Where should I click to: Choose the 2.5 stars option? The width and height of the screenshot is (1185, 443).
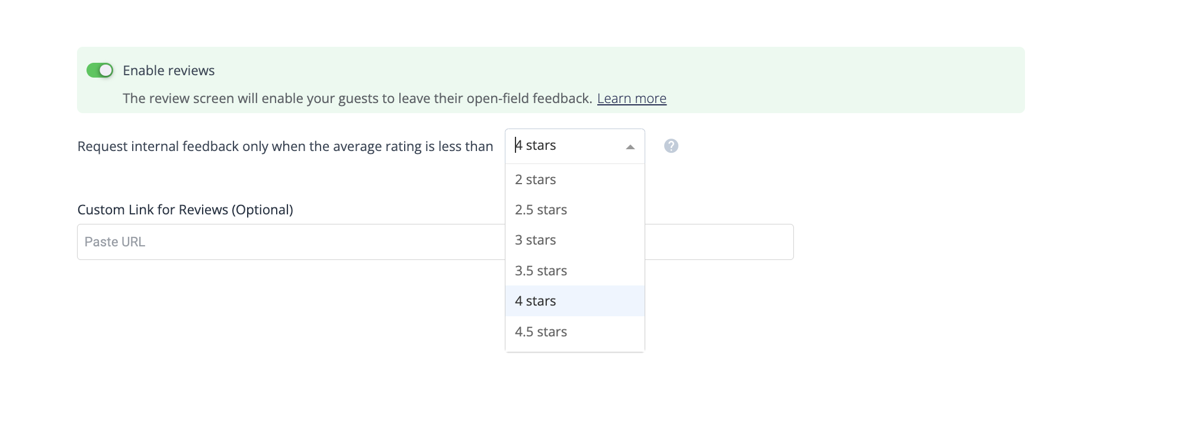point(575,210)
